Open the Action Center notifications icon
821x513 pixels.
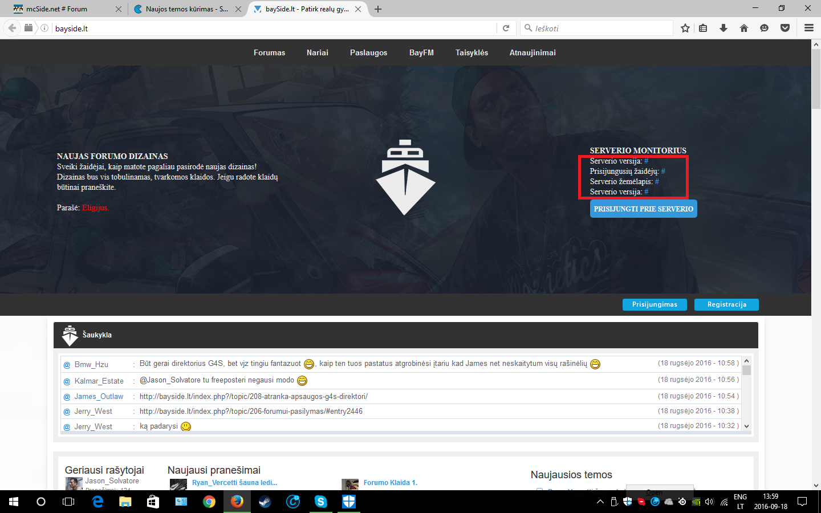point(802,502)
